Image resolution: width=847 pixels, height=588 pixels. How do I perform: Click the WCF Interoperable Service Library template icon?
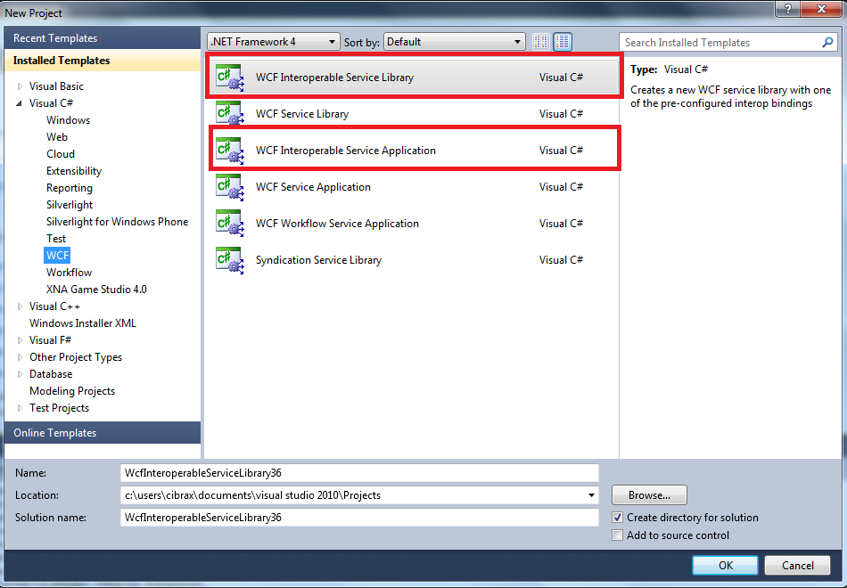click(x=229, y=78)
